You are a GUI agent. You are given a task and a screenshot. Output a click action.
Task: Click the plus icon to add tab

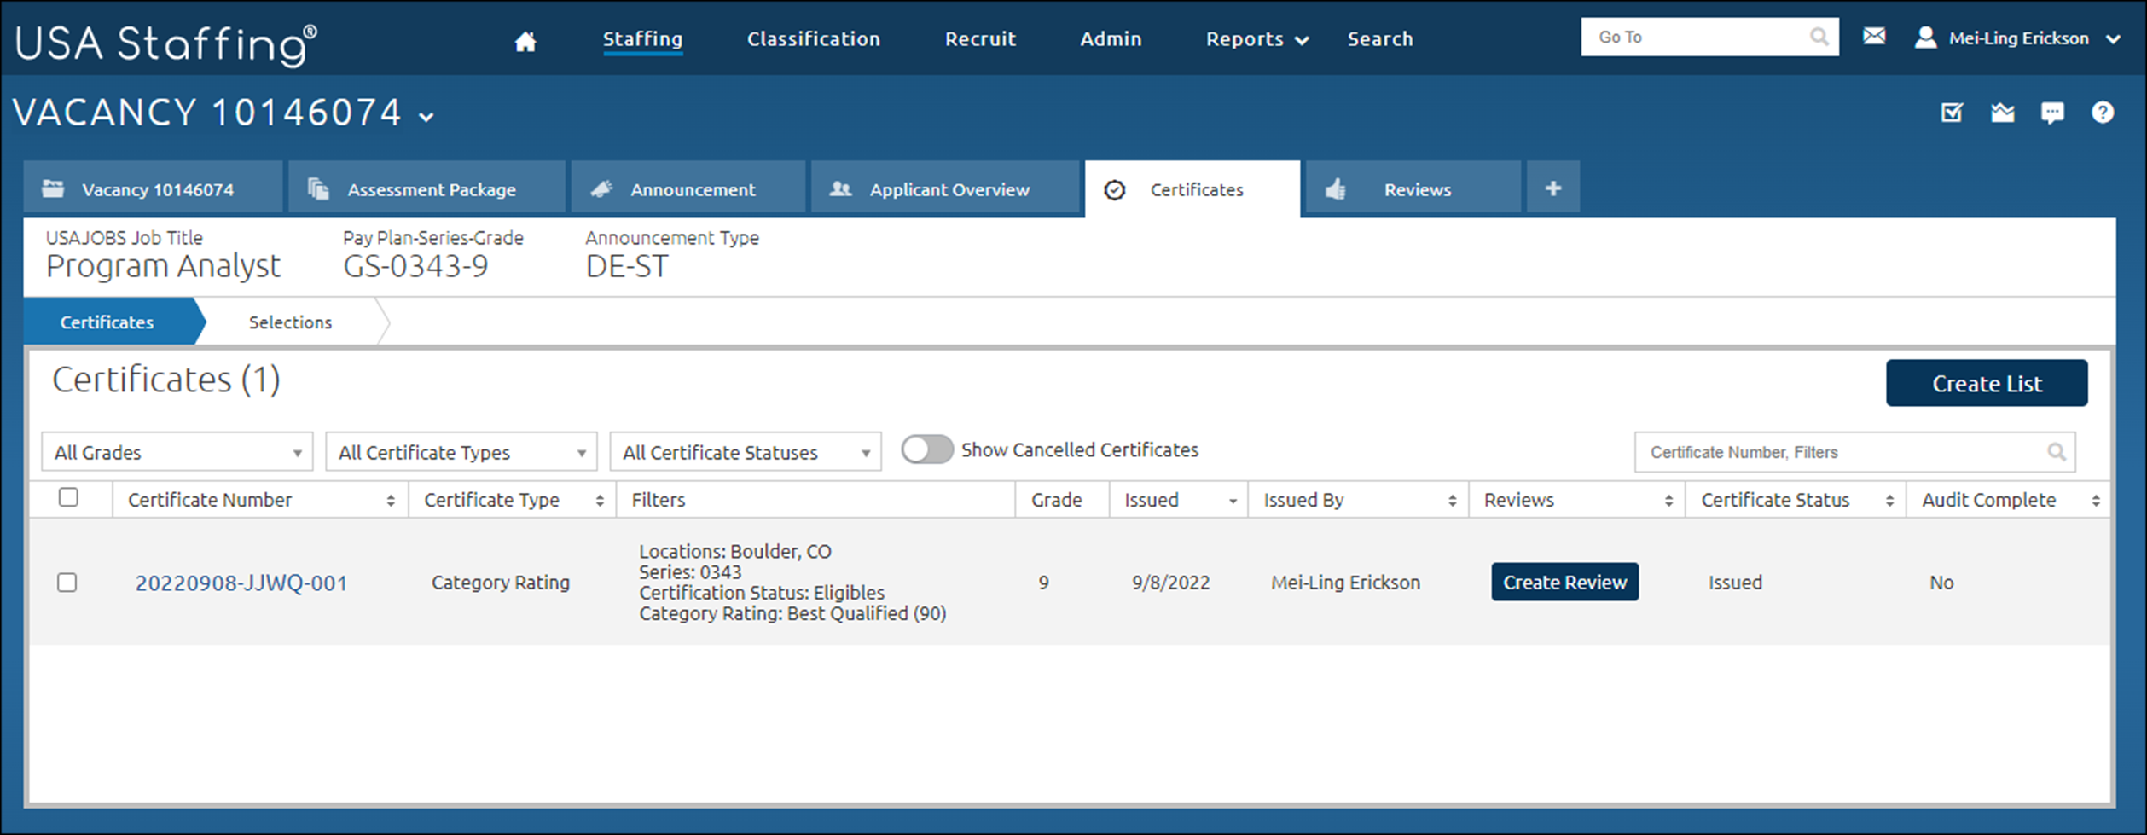tap(1553, 188)
